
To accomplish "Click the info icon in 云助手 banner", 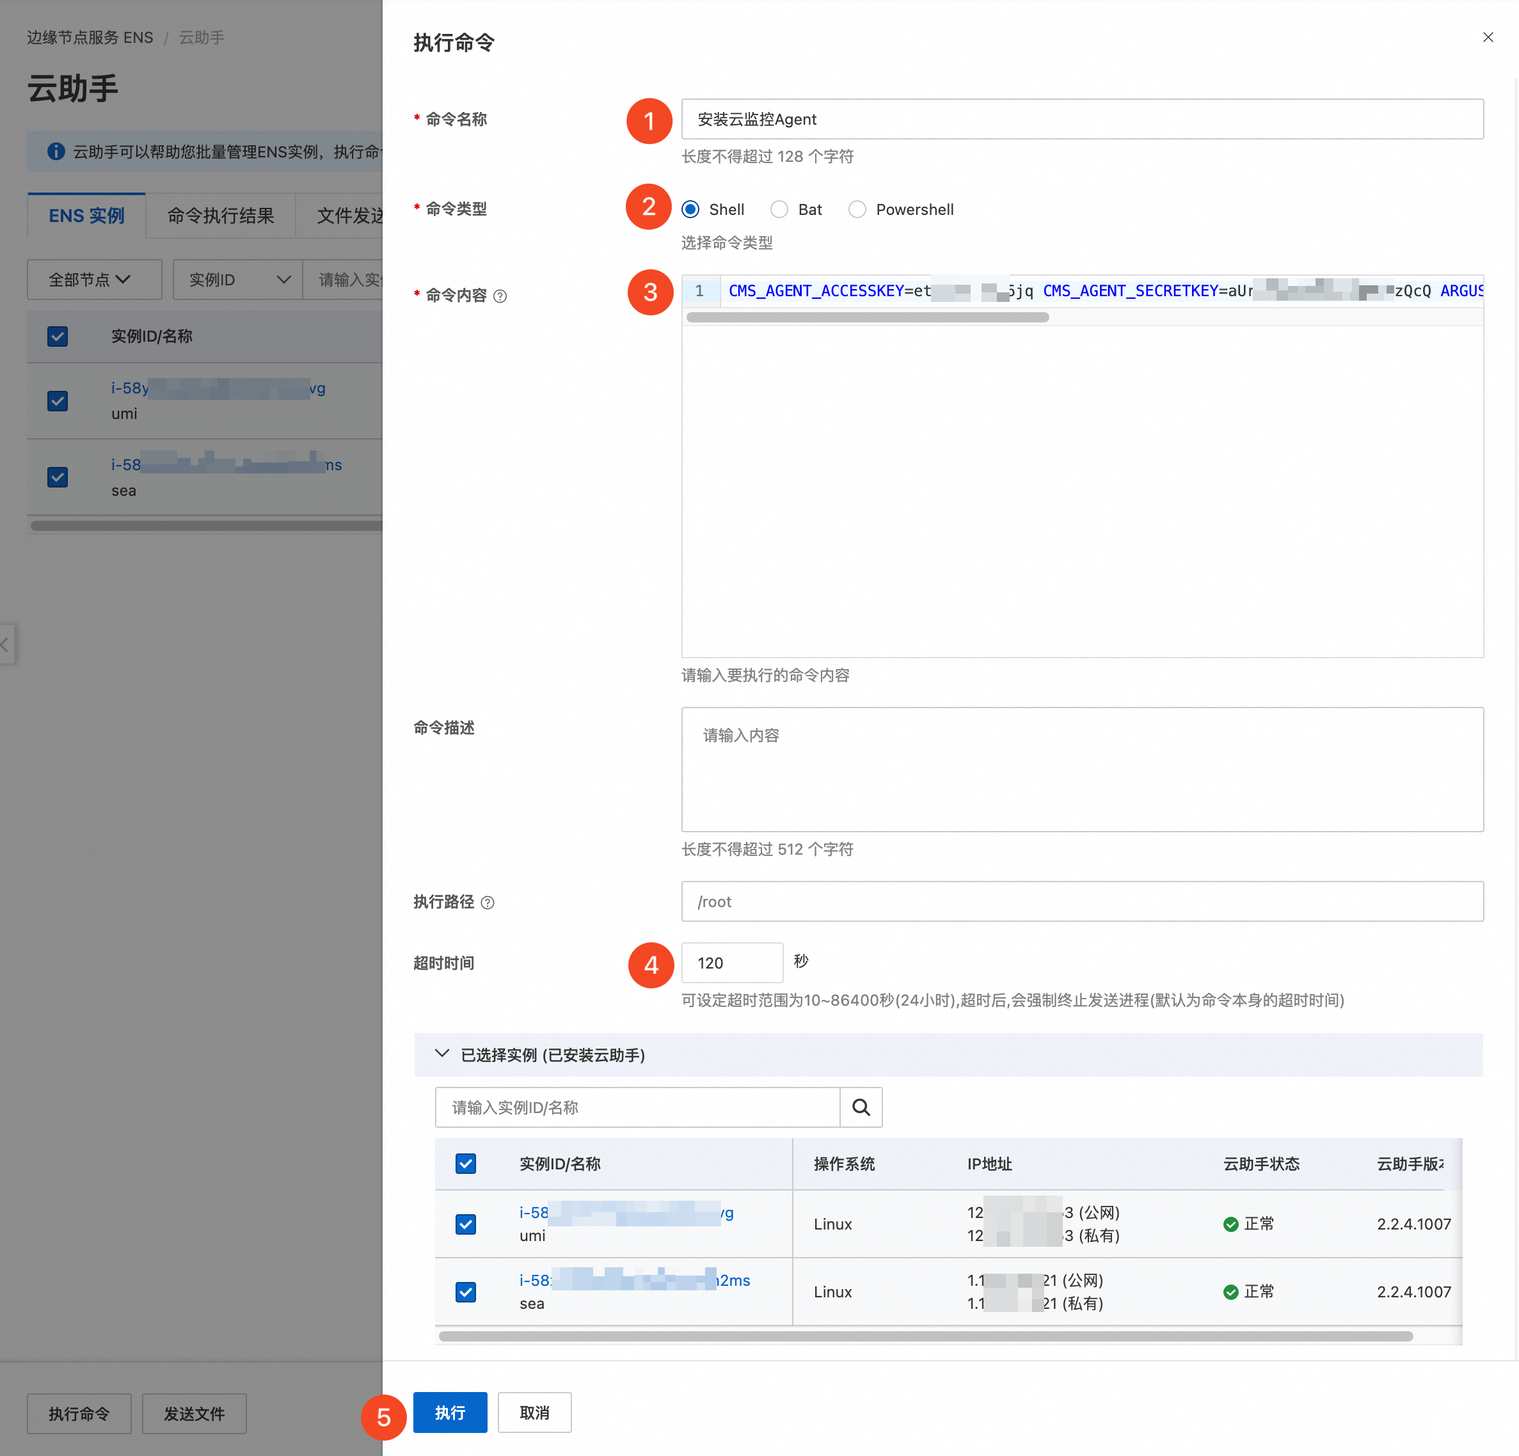I will pyautogui.click(x=56, y=152).
